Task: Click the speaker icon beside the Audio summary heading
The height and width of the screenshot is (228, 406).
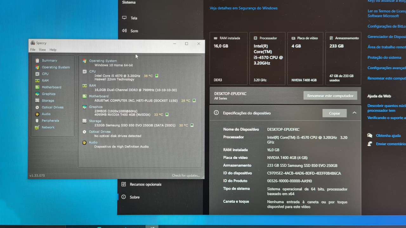Action: [x=84, y=142]
